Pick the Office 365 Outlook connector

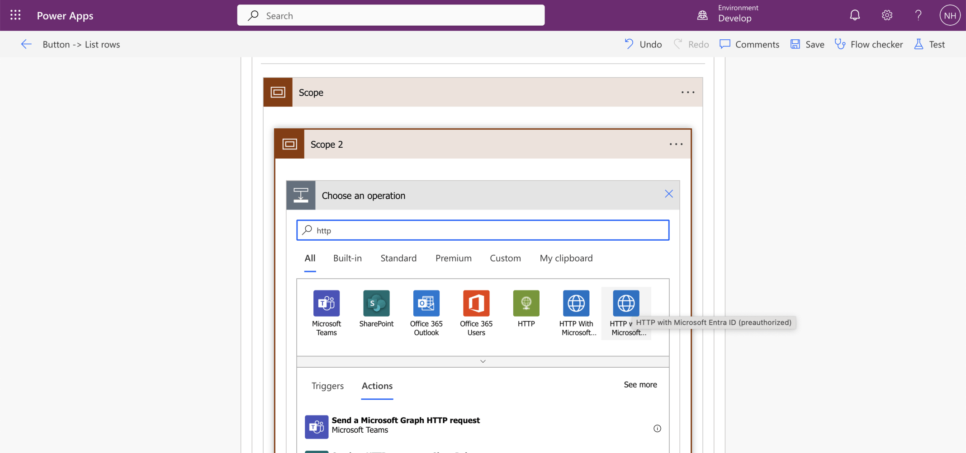pyautogui.click(x=426, y=304)
